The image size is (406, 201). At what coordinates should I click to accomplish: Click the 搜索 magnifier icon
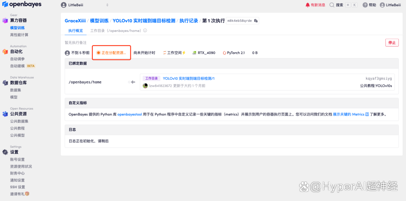point(332,5)
